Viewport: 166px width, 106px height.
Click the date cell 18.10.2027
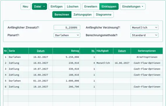(41, 87)
